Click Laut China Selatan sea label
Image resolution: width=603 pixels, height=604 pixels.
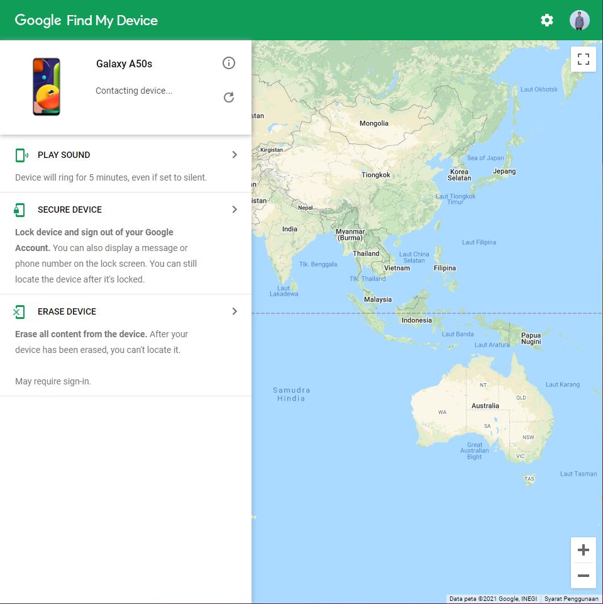[414, 257]
